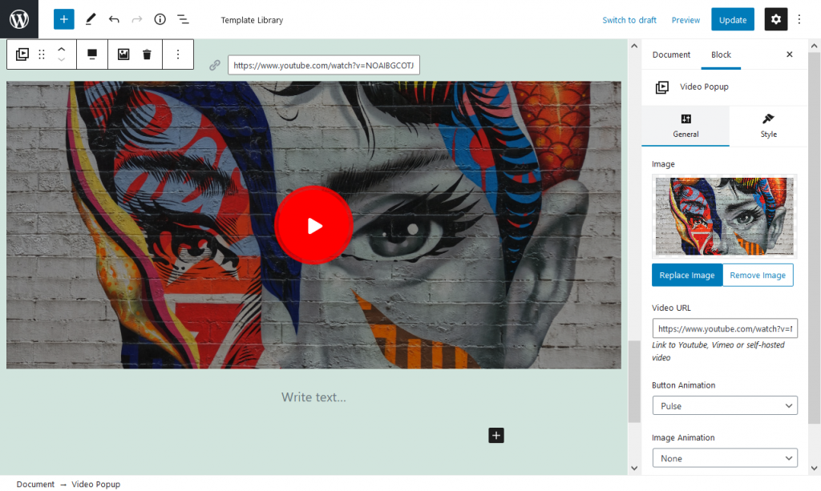This screenshot has width=821, height=491.
Task: Open the block list view outline
Action: coord(183,19)
